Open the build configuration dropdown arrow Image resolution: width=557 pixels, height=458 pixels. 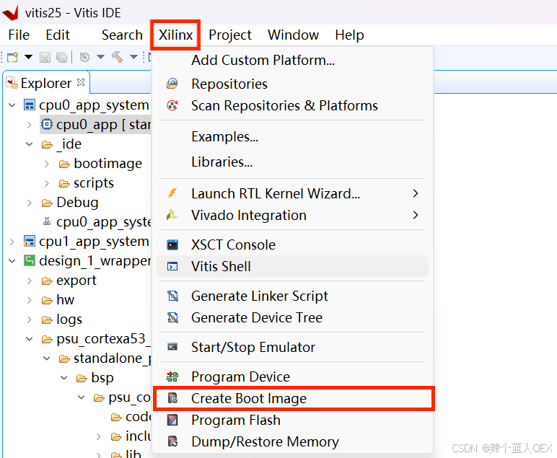tap(100, 57)
